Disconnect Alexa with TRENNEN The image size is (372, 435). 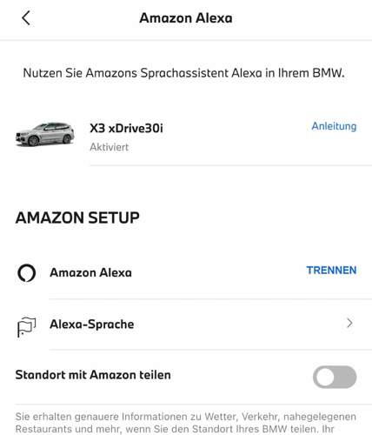[x=331, y=271]
